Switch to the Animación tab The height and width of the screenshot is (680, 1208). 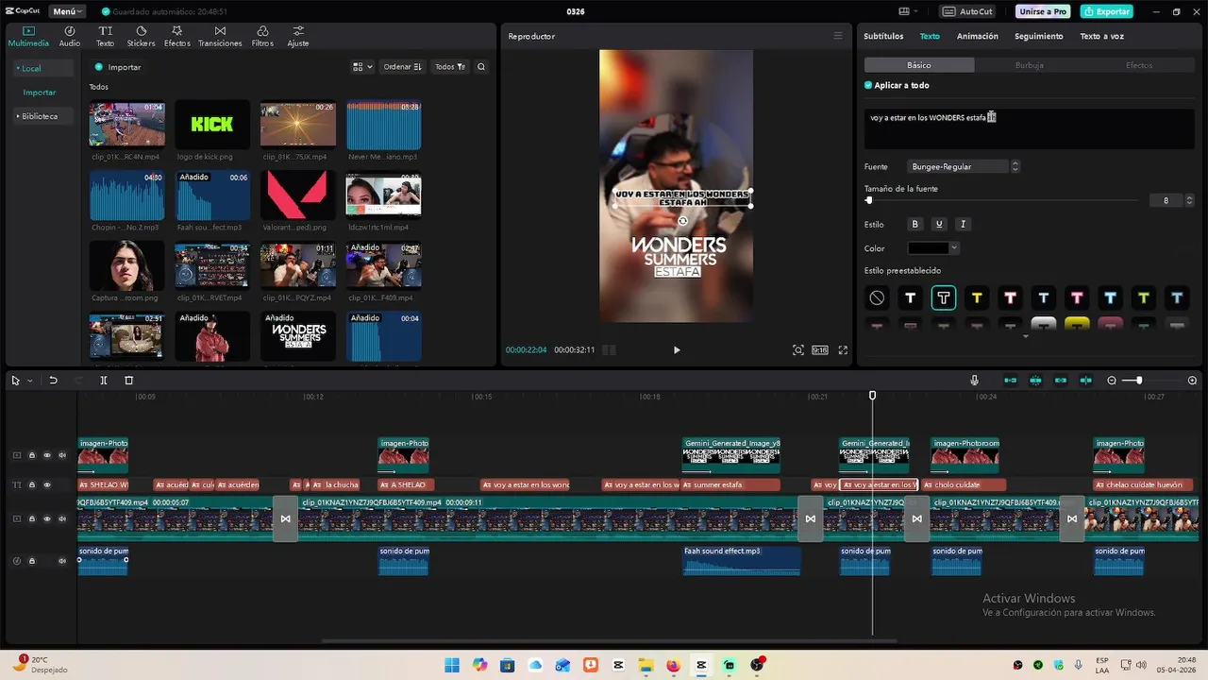pyautogui.click(x=978, y=36)
